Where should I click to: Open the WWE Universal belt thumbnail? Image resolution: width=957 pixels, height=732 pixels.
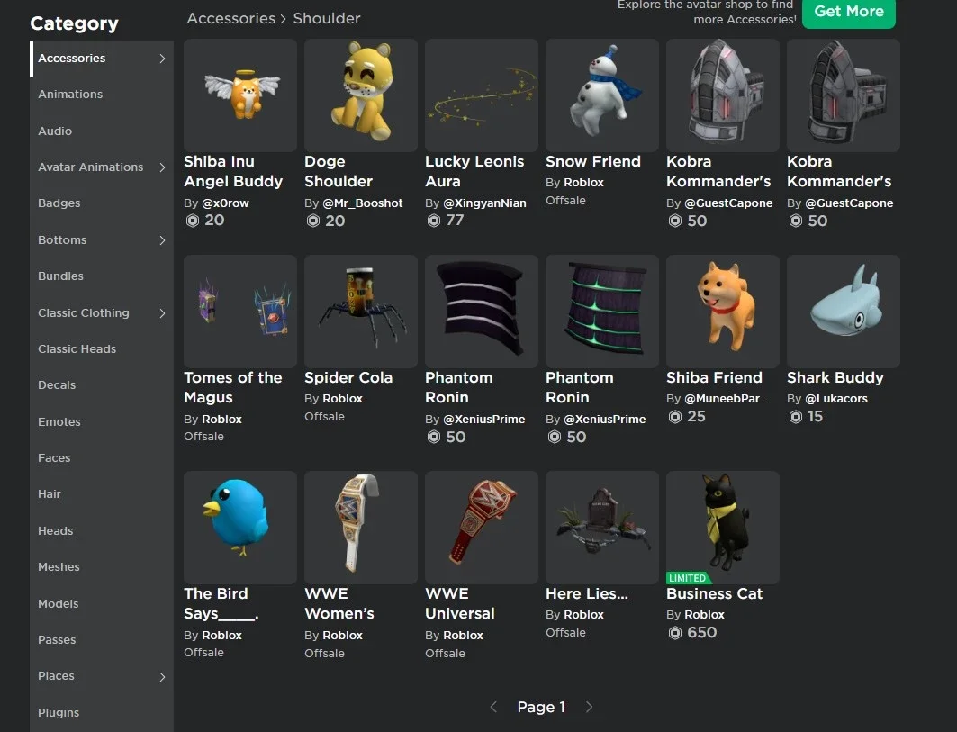482,528
